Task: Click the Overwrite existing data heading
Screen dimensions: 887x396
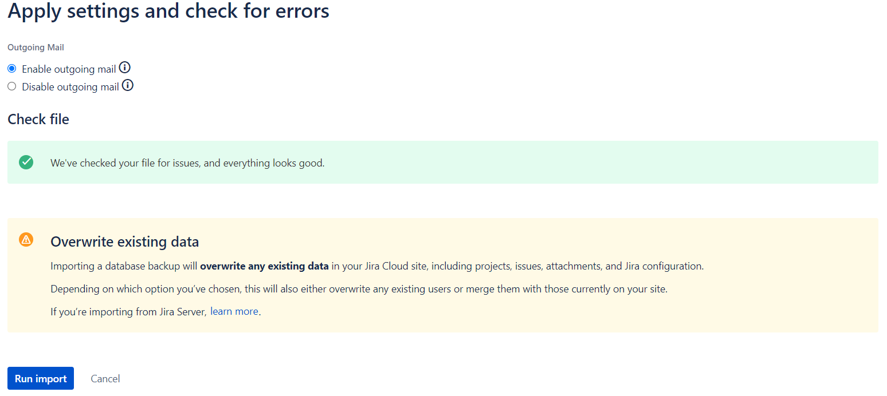Action: pos(124,241)
